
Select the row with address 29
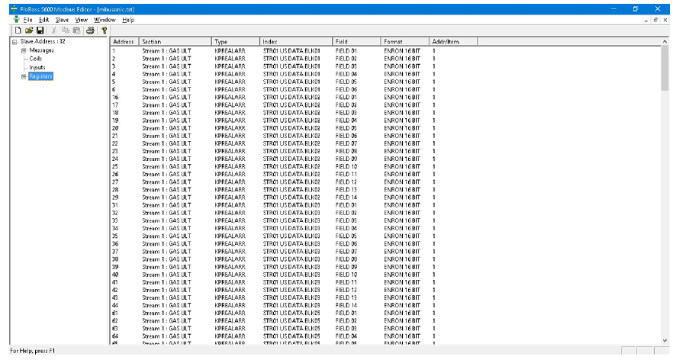pos(385,198)
